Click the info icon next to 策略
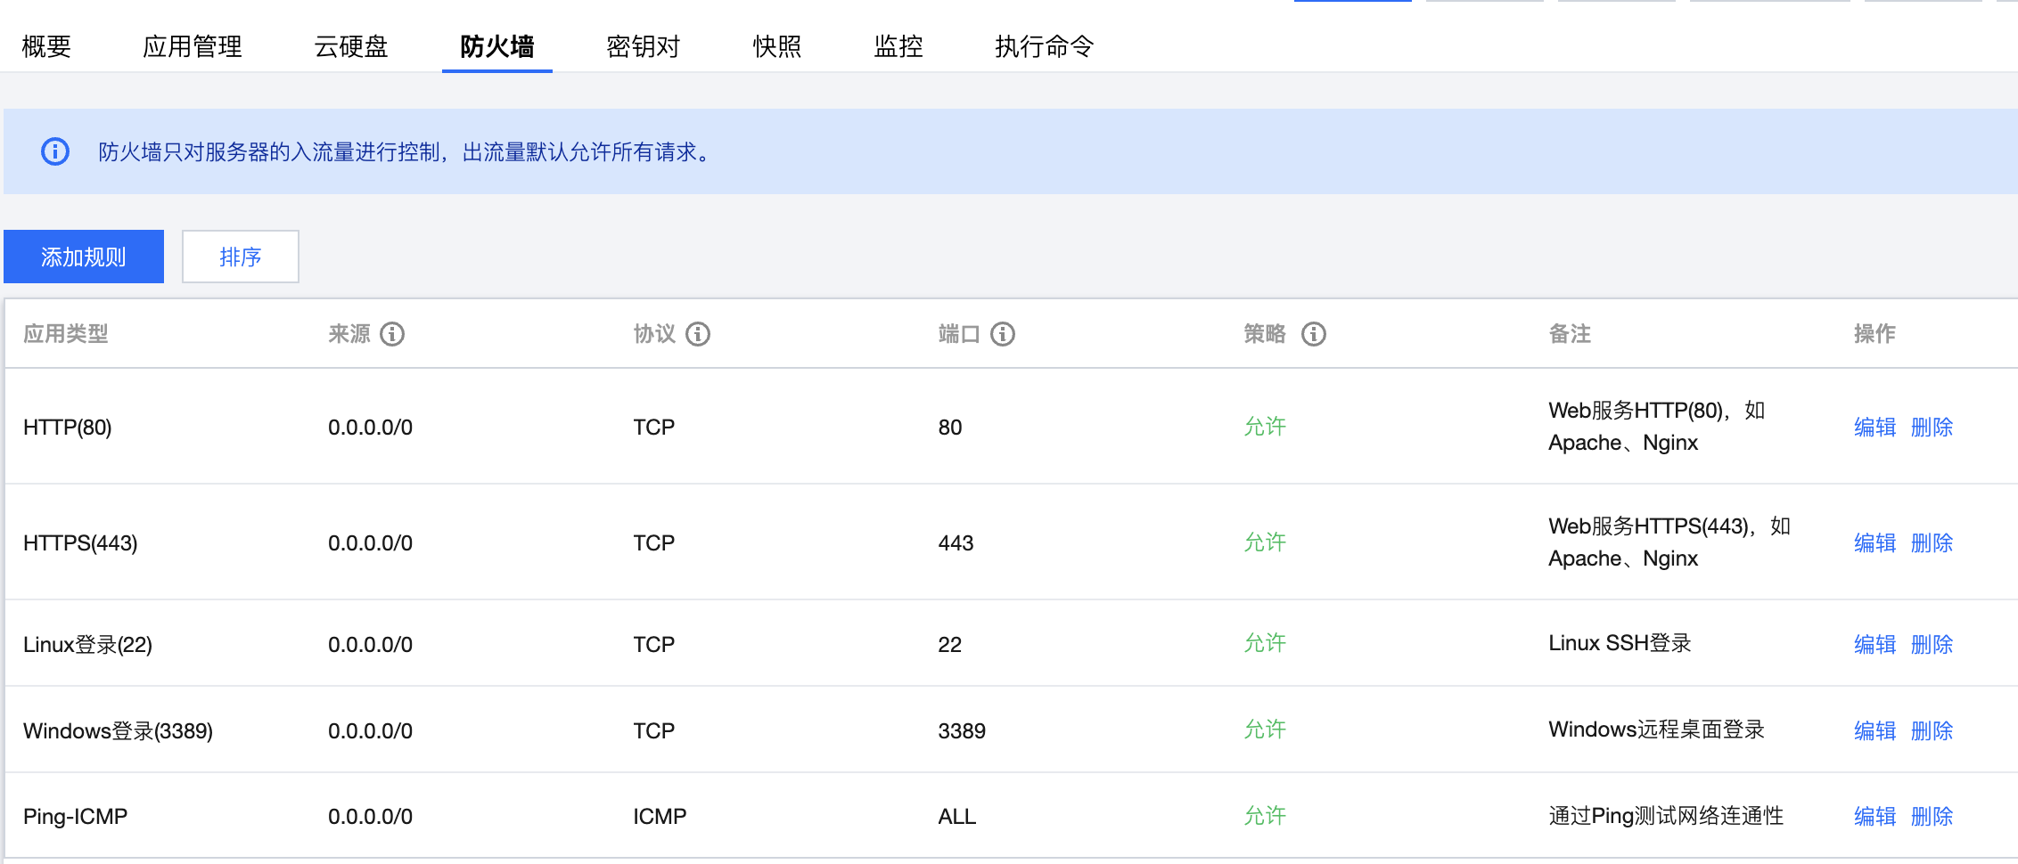Image resolution: width=2018 pixels, height=864 pixels. point(1314,334)
